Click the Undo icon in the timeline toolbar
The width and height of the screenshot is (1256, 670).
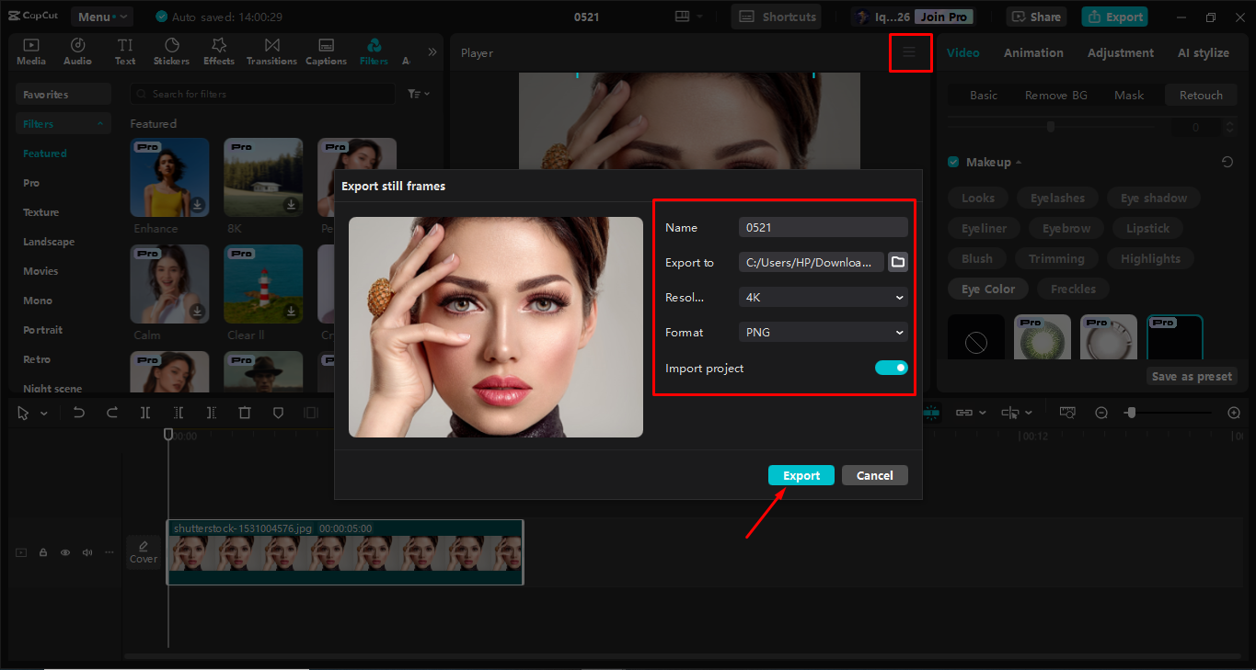pos(79,413)
